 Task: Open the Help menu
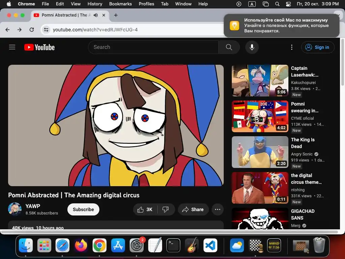203,4
